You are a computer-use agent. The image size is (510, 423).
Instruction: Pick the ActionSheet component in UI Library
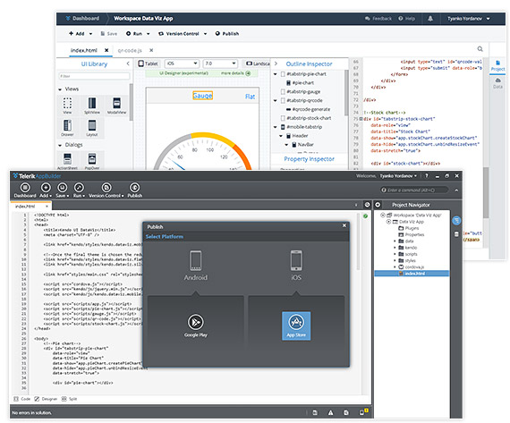pyautogui.click(x=67, y=161)
